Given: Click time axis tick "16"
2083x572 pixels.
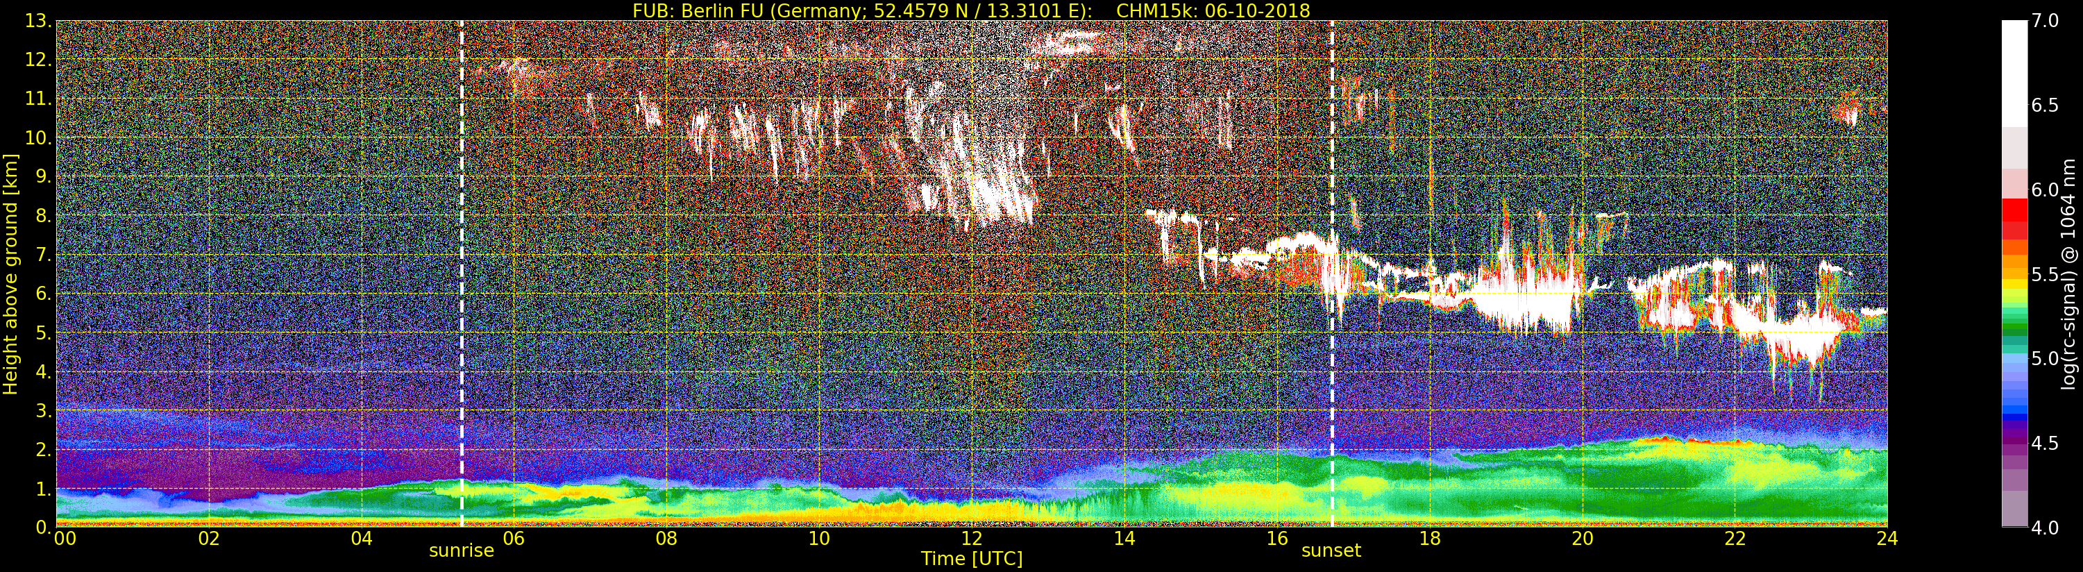Looking at the screenshot, I should 1277,538.
